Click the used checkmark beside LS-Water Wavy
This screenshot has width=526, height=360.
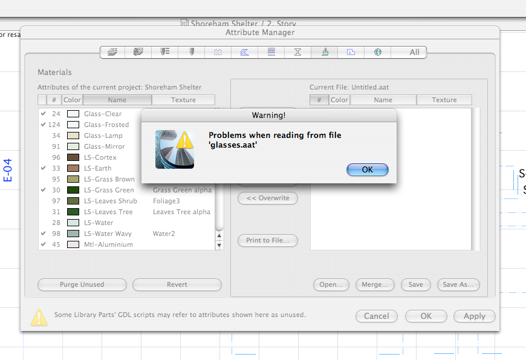point(44,234)
